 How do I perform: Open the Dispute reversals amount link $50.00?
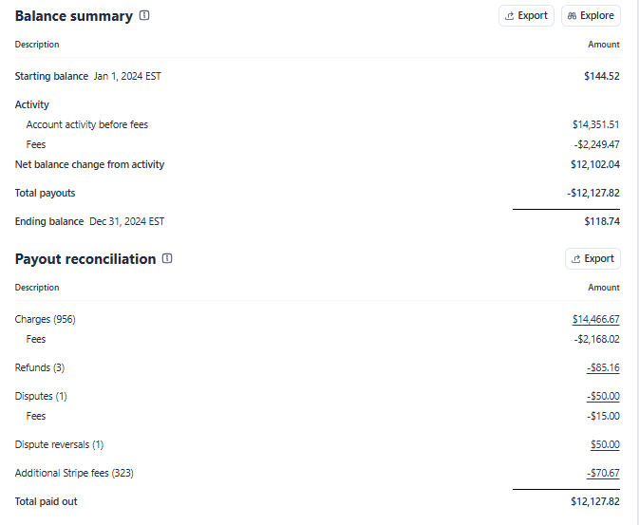pyautogui.click(x=605, y=444)
